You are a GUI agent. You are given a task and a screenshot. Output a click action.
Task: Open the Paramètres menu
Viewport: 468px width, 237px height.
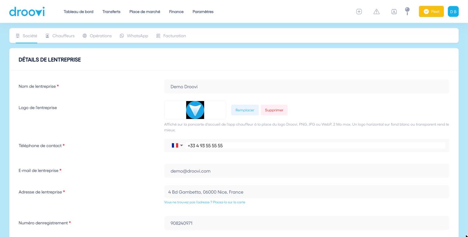(x=203, y=12)
